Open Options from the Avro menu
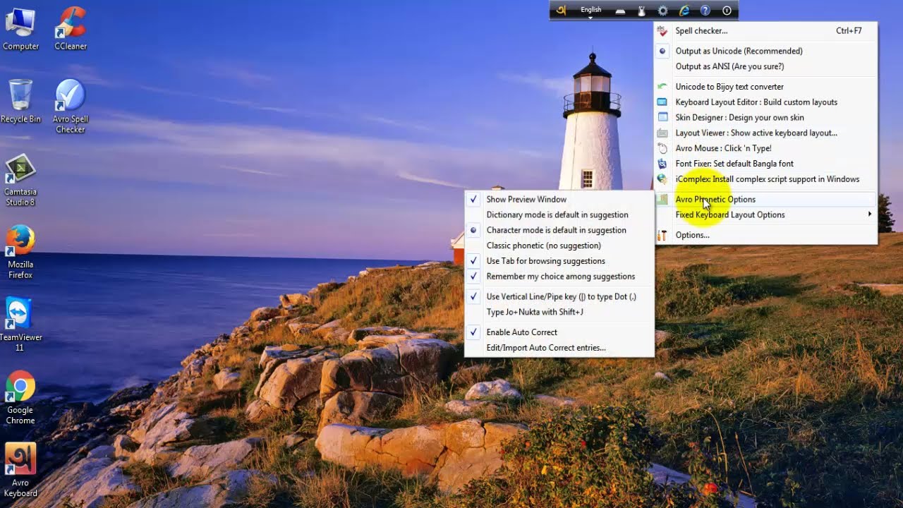The height and width of the screenshot is (508, 903). (x=692, y=235)
